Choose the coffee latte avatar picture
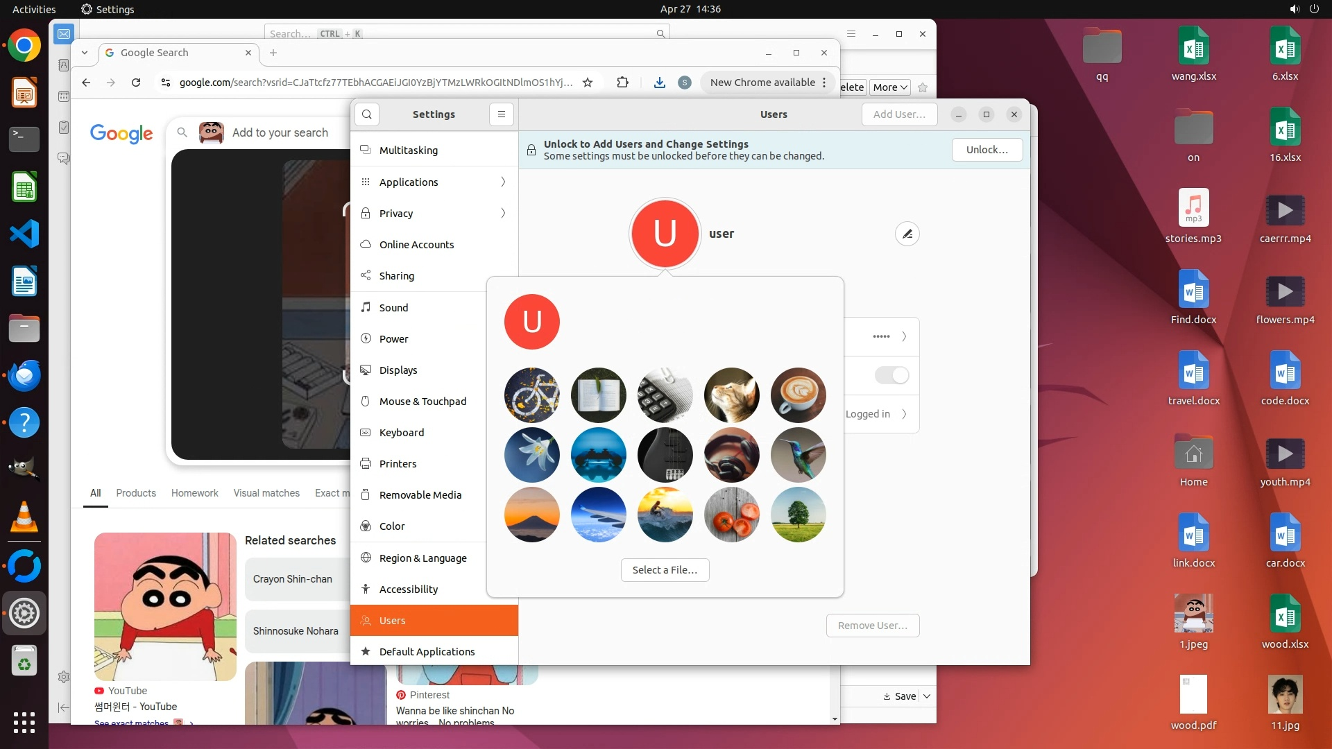The image size is (1332, 749). coord(798,395)
